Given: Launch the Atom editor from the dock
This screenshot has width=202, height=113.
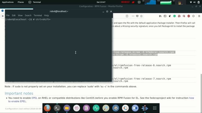Looking at the screenshot, I should pos(76,108).
